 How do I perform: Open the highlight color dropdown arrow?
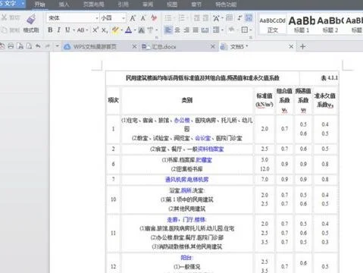(121, 30)
